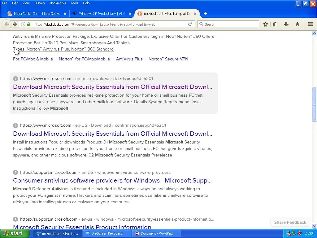317x238 pixels.
Task: Open Consumer antivirus software providers for Windows link
Action: click(x=112, y=181)
